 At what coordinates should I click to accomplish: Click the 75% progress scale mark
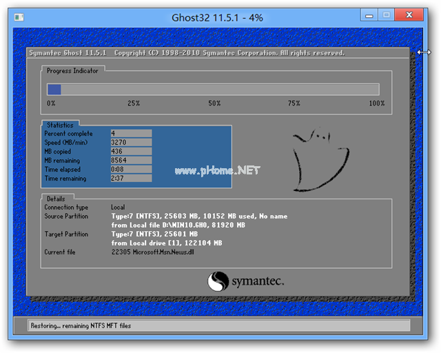294,103
